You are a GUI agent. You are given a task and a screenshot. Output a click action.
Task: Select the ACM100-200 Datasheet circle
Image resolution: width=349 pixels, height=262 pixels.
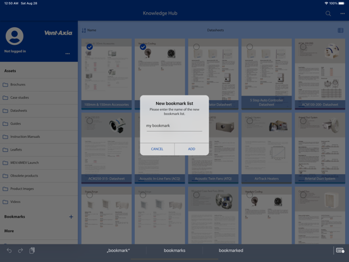[x=303, y=47]
